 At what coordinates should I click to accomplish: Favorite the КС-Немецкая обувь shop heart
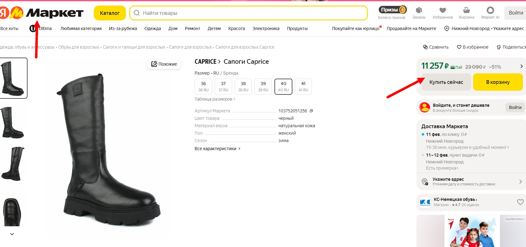[520, 202]
